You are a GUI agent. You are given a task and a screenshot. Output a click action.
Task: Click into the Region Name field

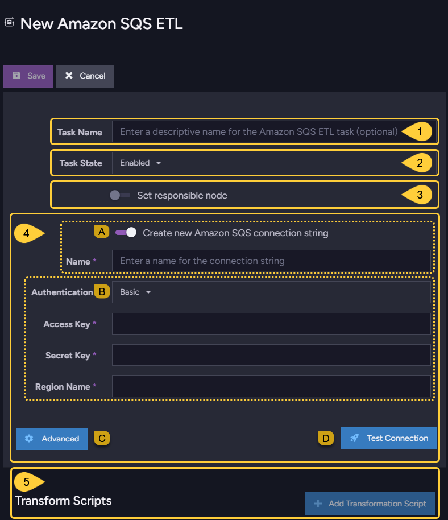271,386
